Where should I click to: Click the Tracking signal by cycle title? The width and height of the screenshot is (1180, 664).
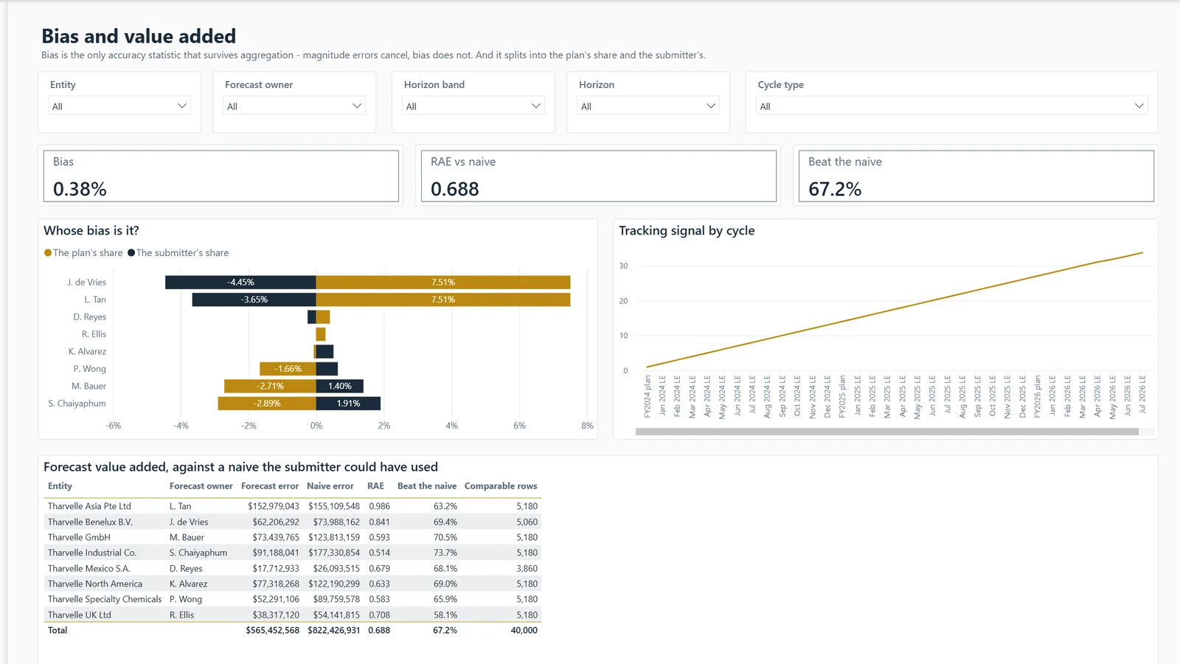point(687,231)
